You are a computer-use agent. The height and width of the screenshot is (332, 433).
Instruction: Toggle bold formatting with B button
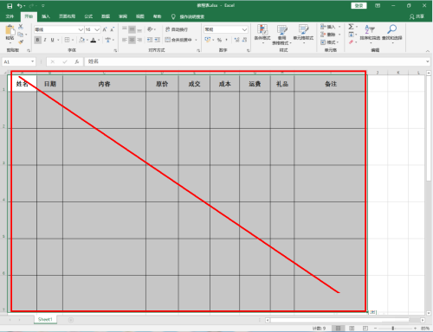(37, 40)
